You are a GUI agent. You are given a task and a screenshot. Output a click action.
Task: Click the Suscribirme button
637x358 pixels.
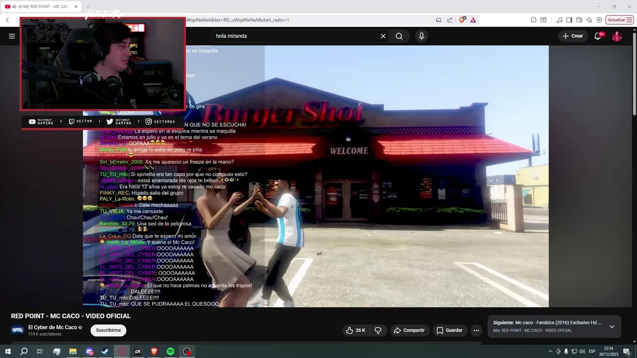tap(108, 330)
